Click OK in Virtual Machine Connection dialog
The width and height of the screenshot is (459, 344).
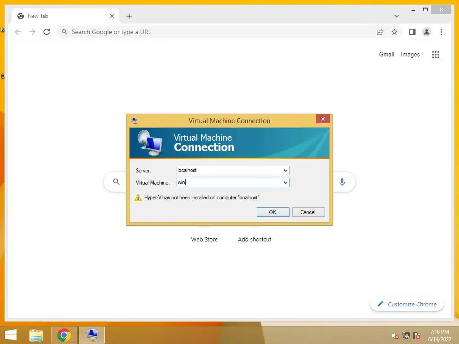[273, 212]
